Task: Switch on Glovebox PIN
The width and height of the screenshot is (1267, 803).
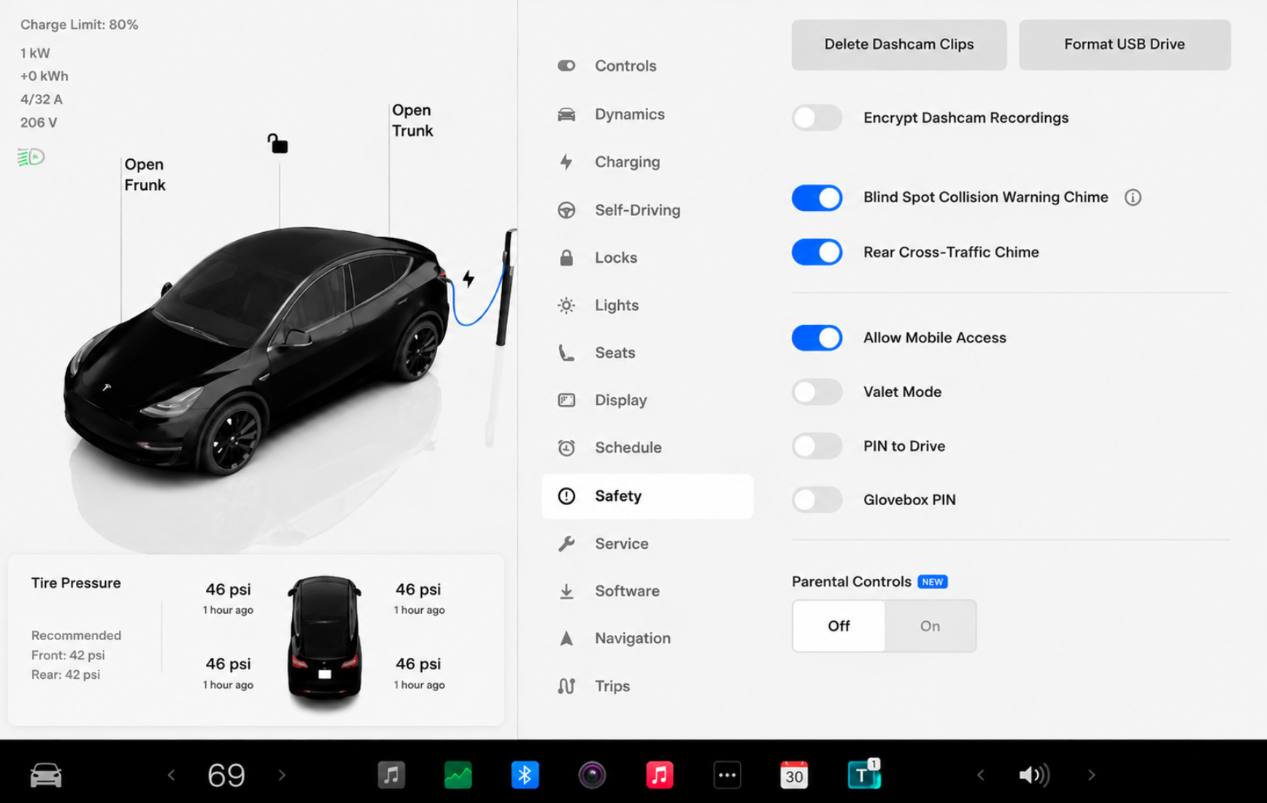Action: pyautogui.click(x=817, y=500)
